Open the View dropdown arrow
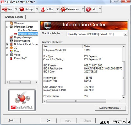 tap(16, 9)
